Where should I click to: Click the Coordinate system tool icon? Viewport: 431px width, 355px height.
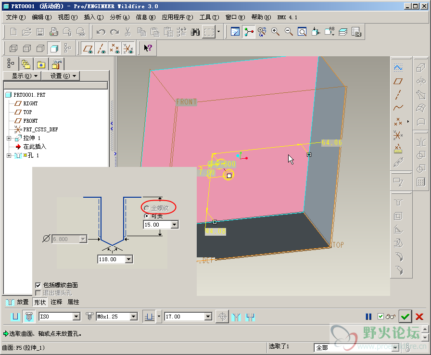tap(398, 135)
